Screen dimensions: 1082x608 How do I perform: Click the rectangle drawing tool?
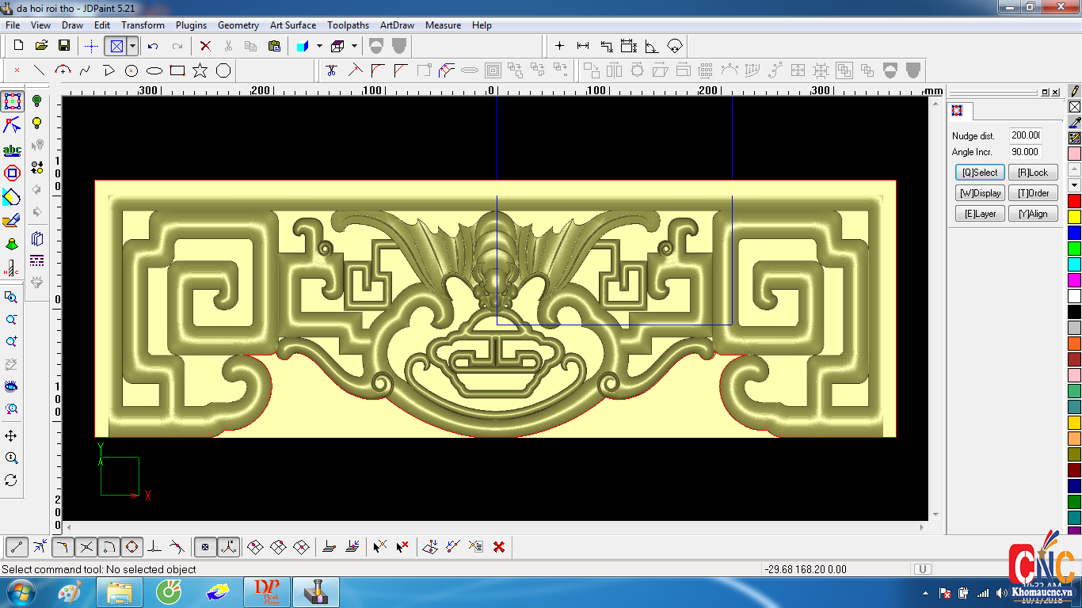tap(177, 70)
